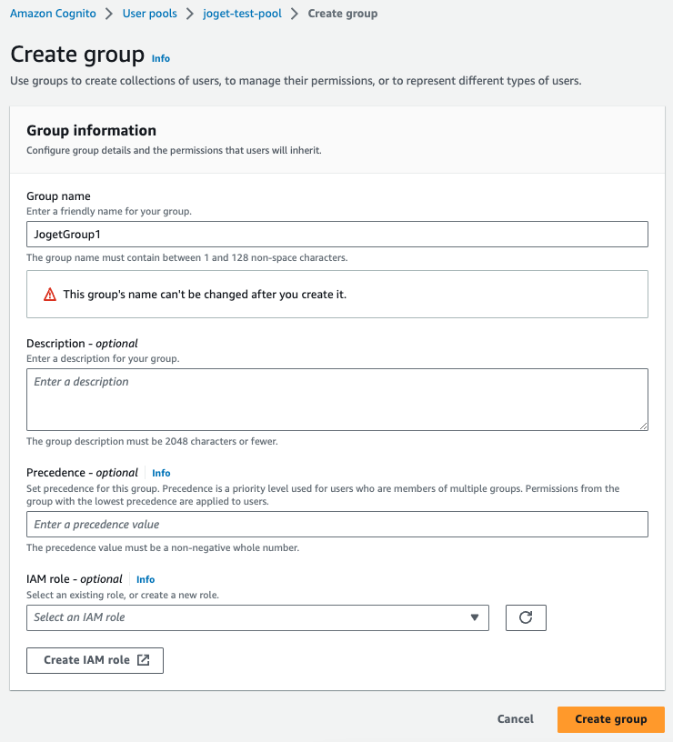Focus the precedence value input
The height and width of the screenshot is (742, 673).
tap(336, 524)
